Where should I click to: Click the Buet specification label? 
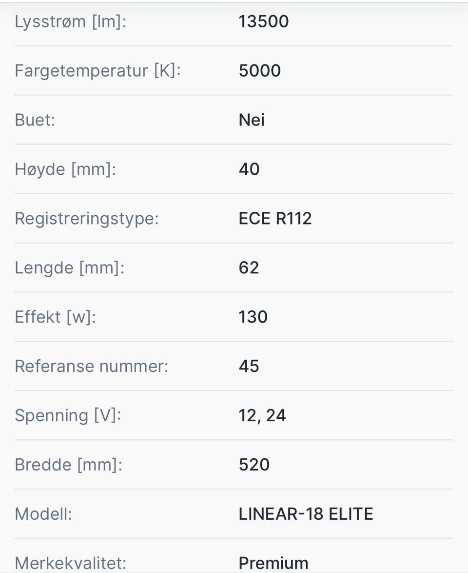pyautogui.click(x=35, y=120)
